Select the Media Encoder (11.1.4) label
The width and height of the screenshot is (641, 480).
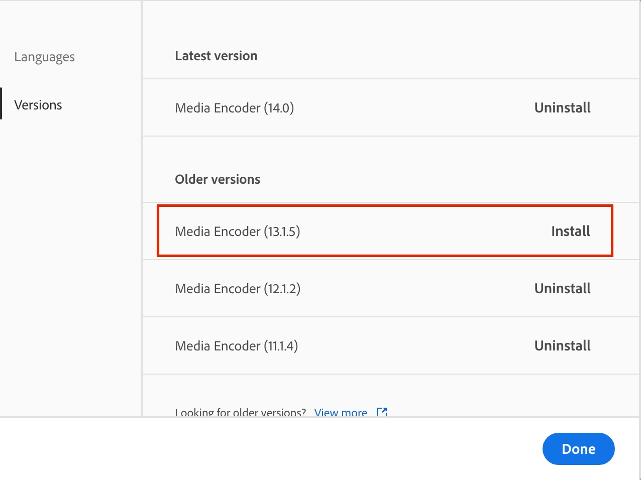236,346
